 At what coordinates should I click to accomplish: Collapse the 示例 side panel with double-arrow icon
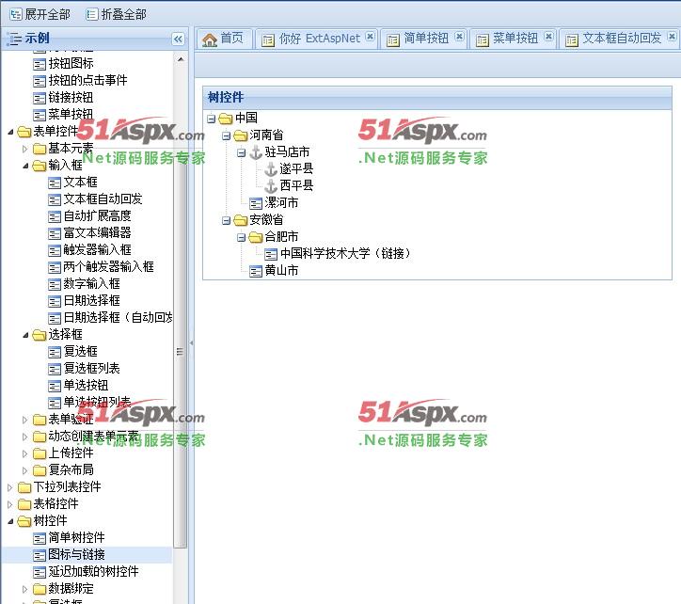178,39
